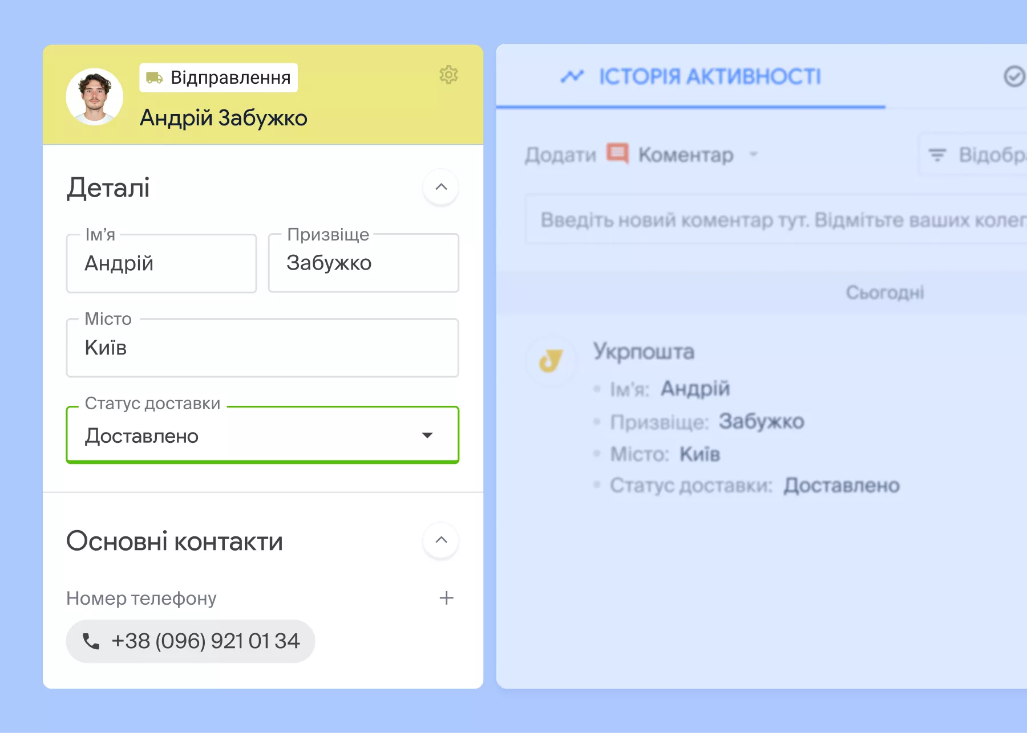The width and height of the screenshot is (1027, 733).
Task: Collapse the Основні контакти section
Action: tap(440, 540)
